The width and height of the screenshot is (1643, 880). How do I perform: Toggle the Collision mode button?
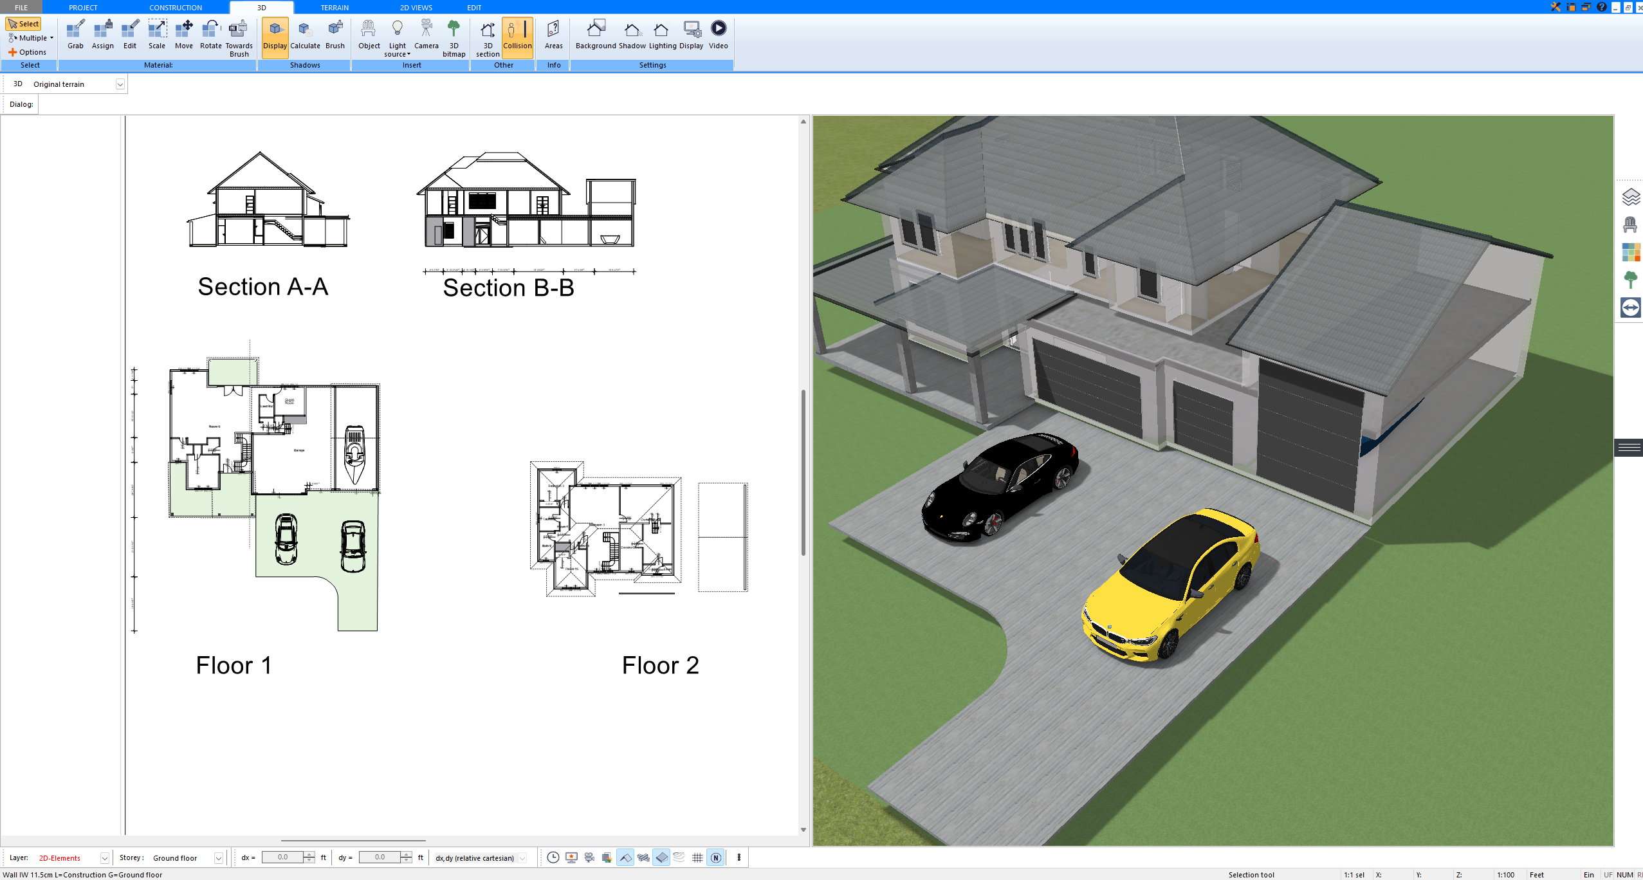tap(517, 37)
